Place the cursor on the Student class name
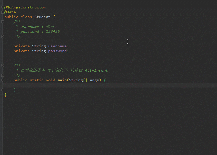 (x=42, y=17)
